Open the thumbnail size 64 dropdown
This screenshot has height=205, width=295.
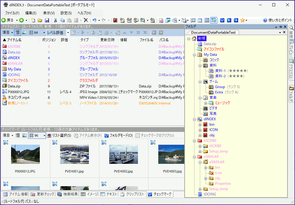tap(44, 33)
